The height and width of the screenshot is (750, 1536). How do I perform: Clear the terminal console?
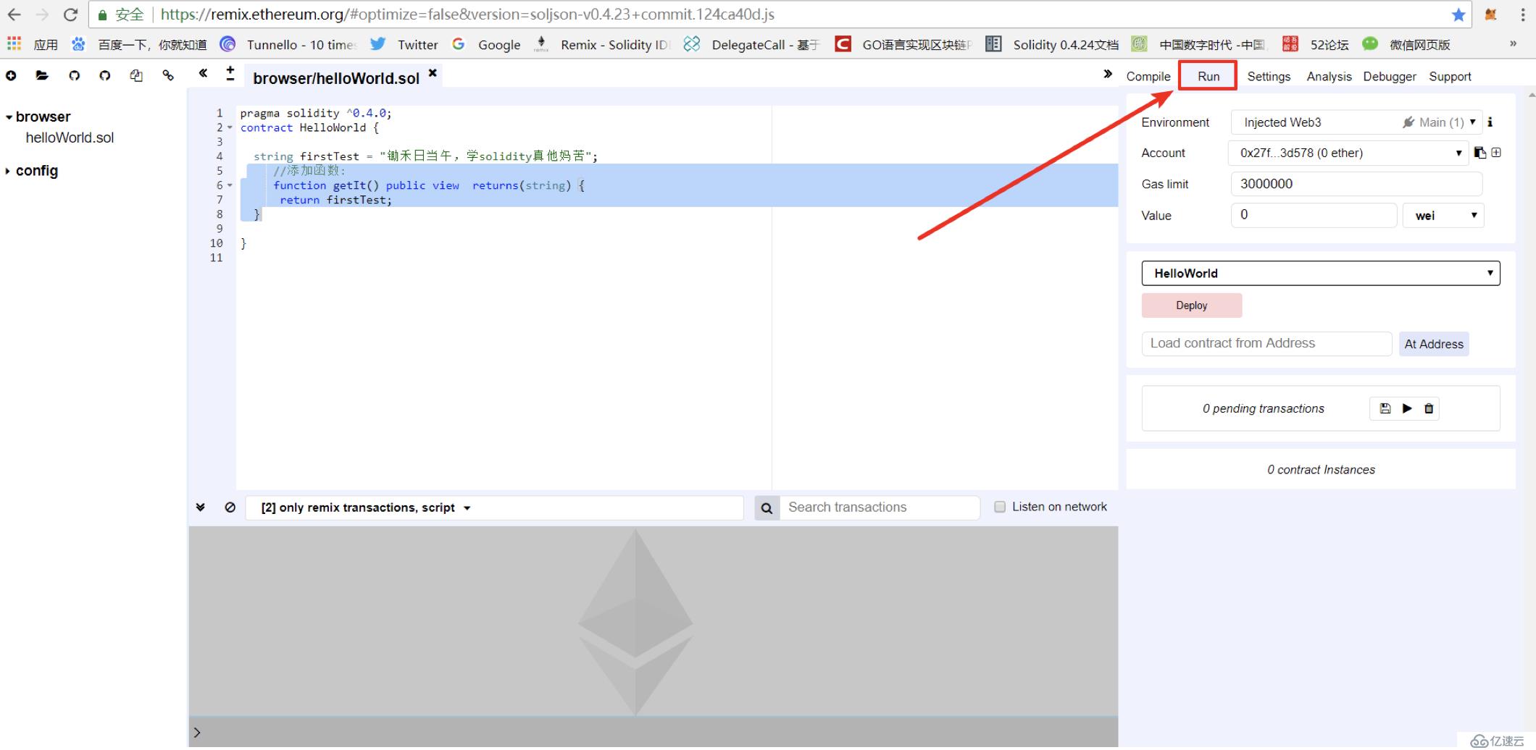tap(230, 507)
